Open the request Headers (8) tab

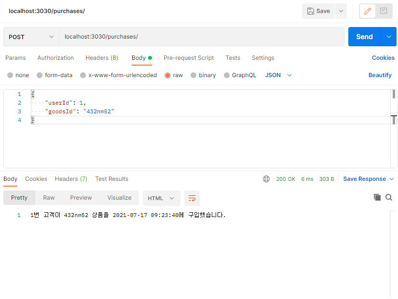coord(102,58)
